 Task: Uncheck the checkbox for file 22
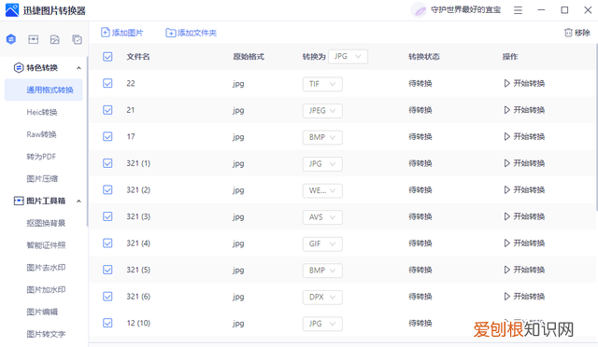(107, 83)
